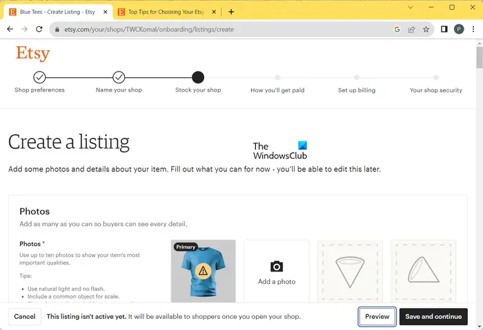
Task: Open the Google icon in address bar
Action: point(397,29)
